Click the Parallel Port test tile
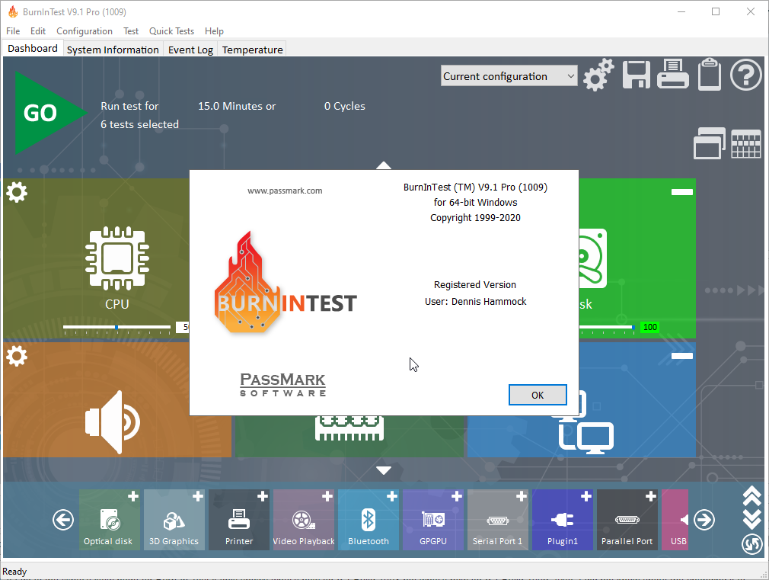Image resolution: width=769 pixels, height=580 pixels. tap(627, 520)
